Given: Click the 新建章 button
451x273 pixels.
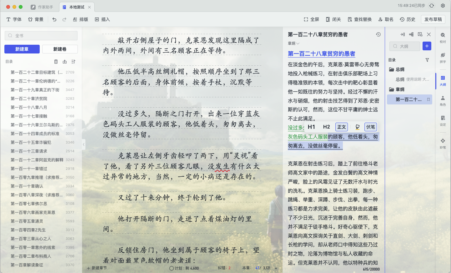Looking at the screenshot, I should pos(22,49).
